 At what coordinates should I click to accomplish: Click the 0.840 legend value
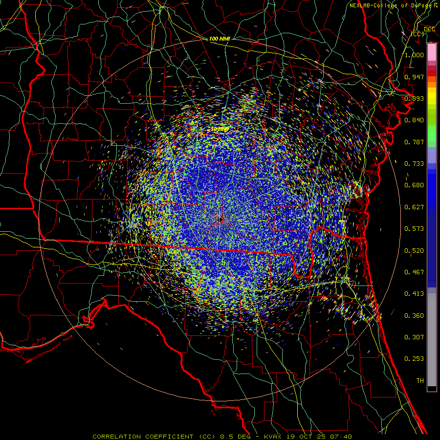pos(414,120)
